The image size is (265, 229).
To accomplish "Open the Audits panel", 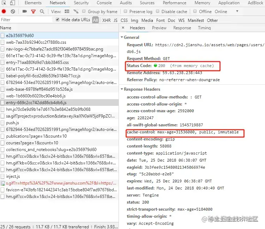I will [x=126, y=3].
